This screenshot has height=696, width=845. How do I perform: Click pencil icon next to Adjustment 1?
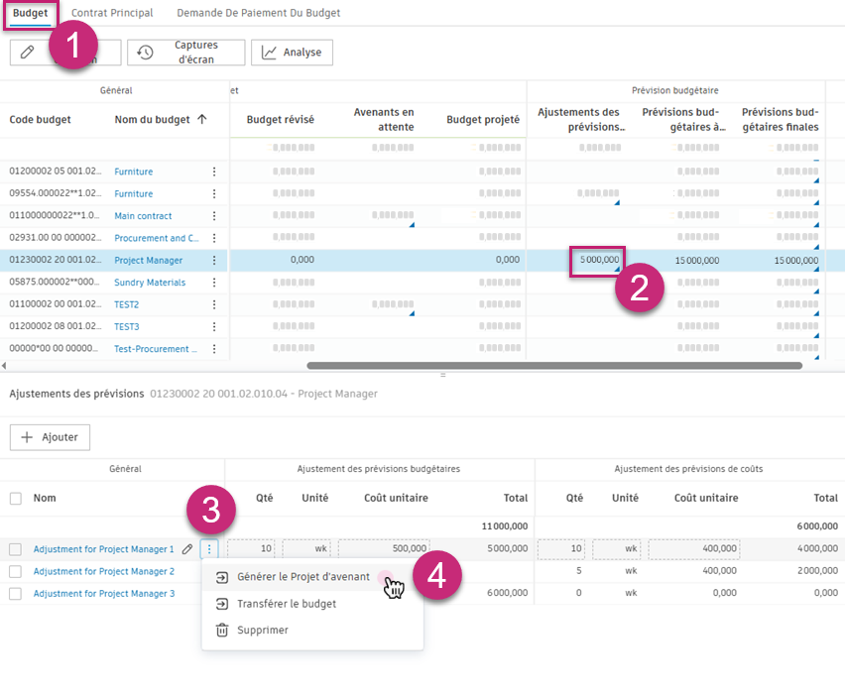(x=187, y=549)
